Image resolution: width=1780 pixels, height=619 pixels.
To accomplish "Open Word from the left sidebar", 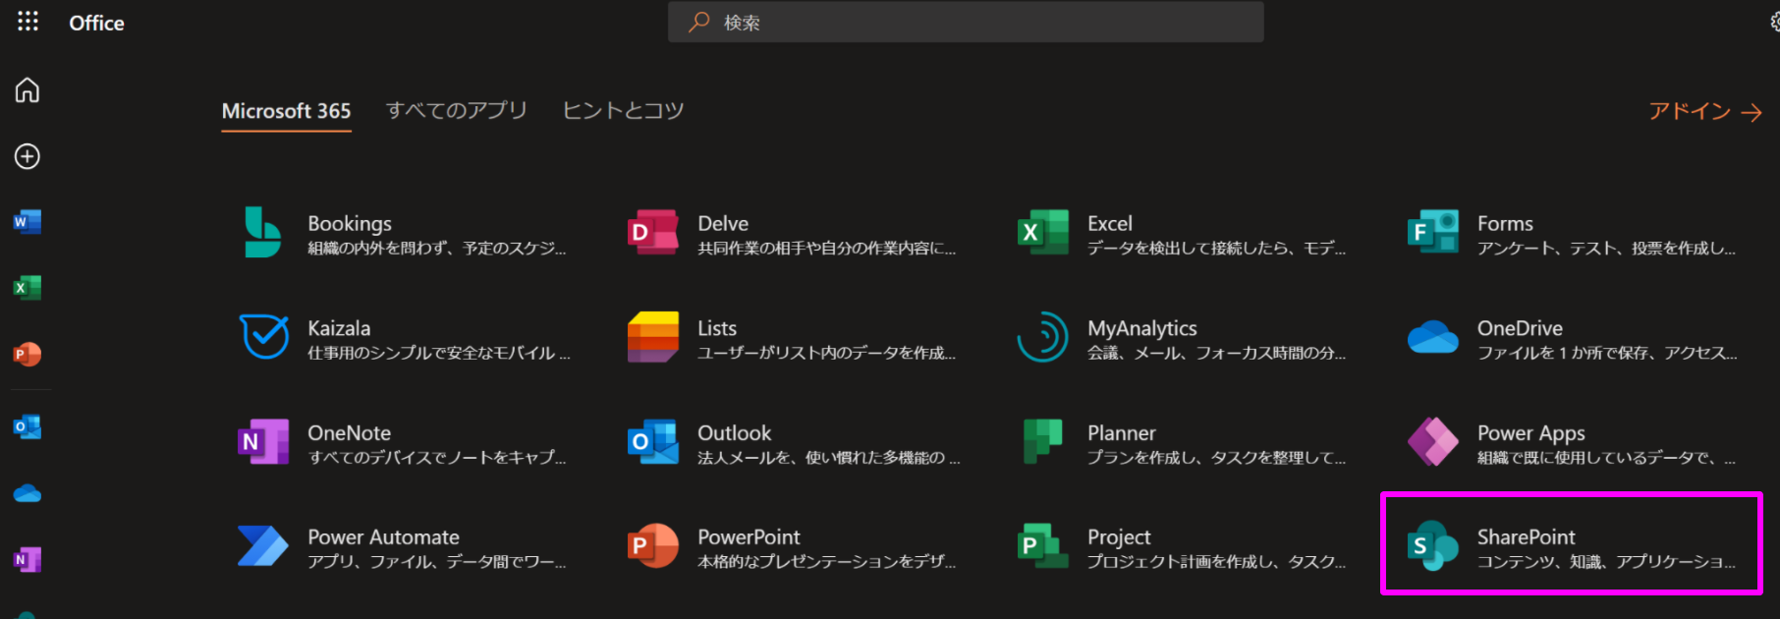I will 28,222.
